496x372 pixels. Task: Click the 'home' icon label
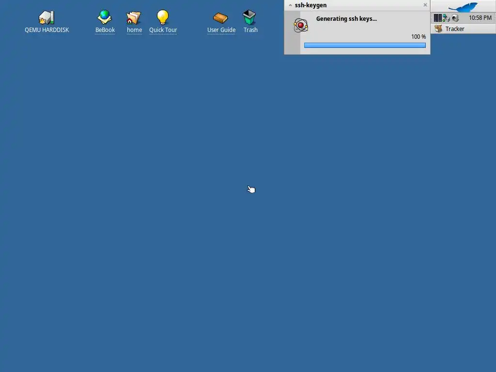134,30
